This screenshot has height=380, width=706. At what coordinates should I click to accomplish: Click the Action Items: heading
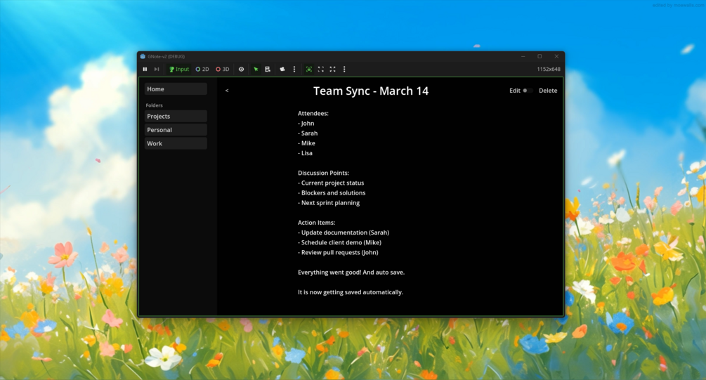pyautogui.click(x=317, y=223)
